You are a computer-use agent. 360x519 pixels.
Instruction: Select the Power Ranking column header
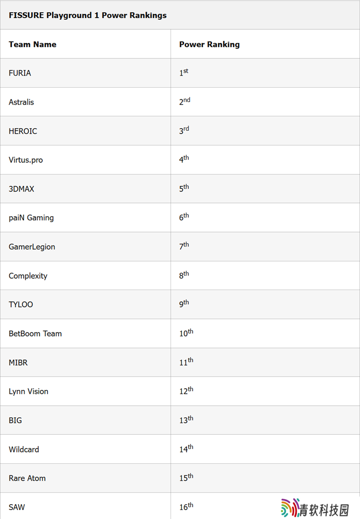click(209, 45)
